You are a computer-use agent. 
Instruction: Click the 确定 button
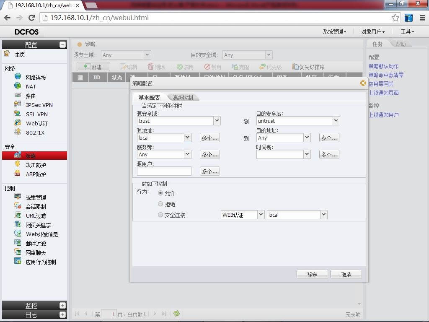[x=312, y=274]
